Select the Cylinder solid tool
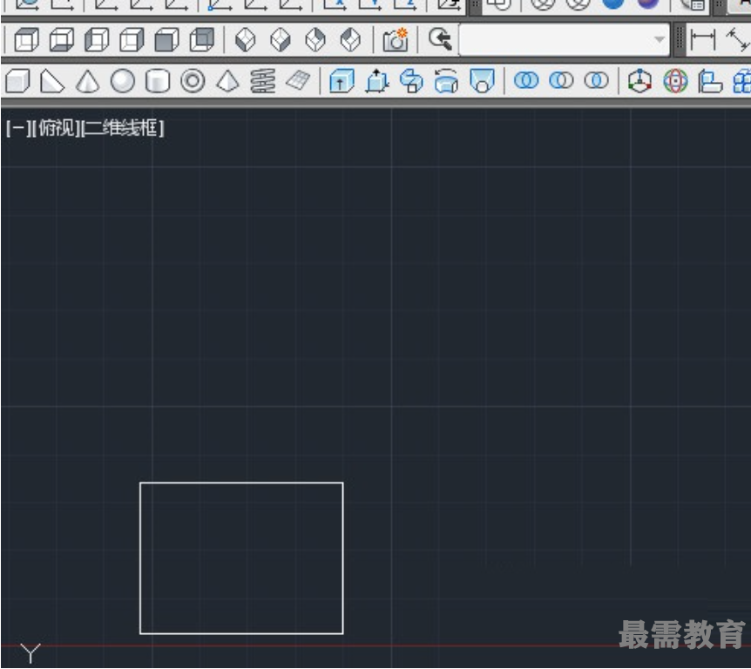The width and height of the screenshot is (751, 669). [x=158, y=81]
